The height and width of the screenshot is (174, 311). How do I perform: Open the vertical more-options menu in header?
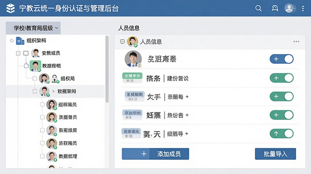[x=303, y=8]
